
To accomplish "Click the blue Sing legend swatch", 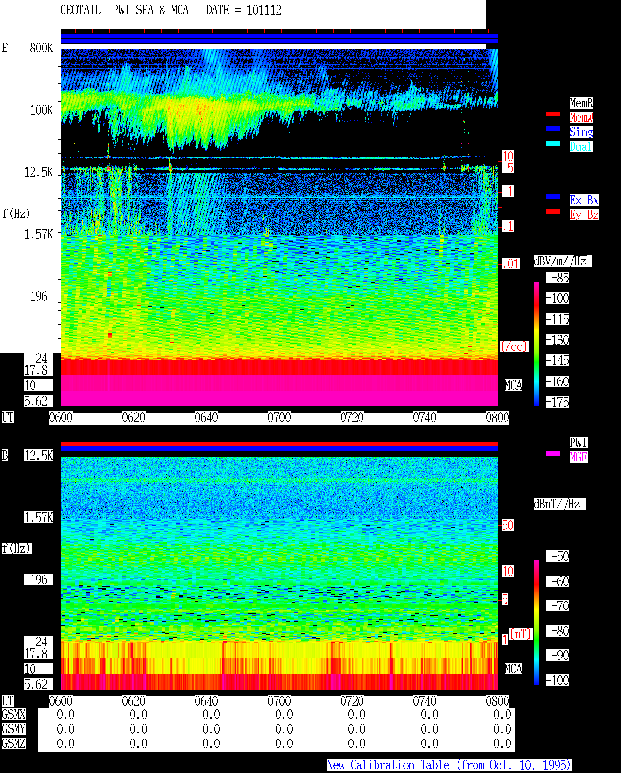I will click(x=553, y=129).
